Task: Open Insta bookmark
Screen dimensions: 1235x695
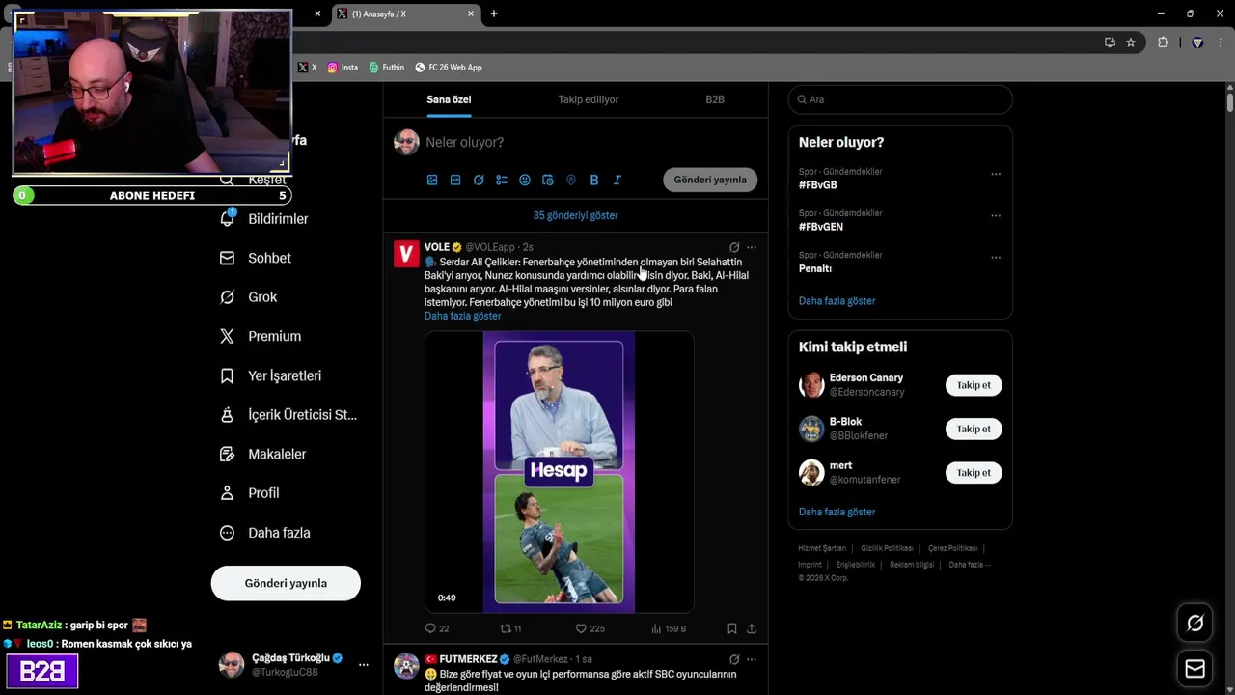Action: 343,68
